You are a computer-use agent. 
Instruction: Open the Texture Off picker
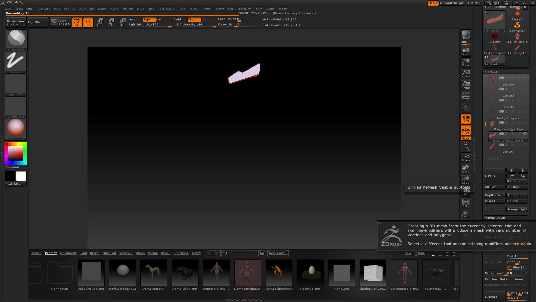coord(16,107)
